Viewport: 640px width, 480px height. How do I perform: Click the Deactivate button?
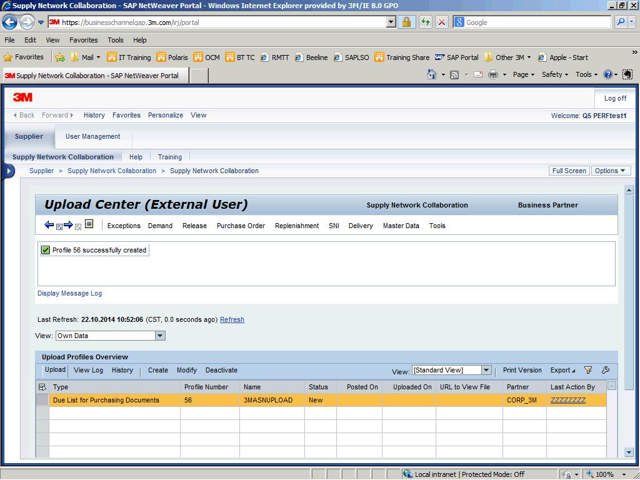(x=221, y=370)
